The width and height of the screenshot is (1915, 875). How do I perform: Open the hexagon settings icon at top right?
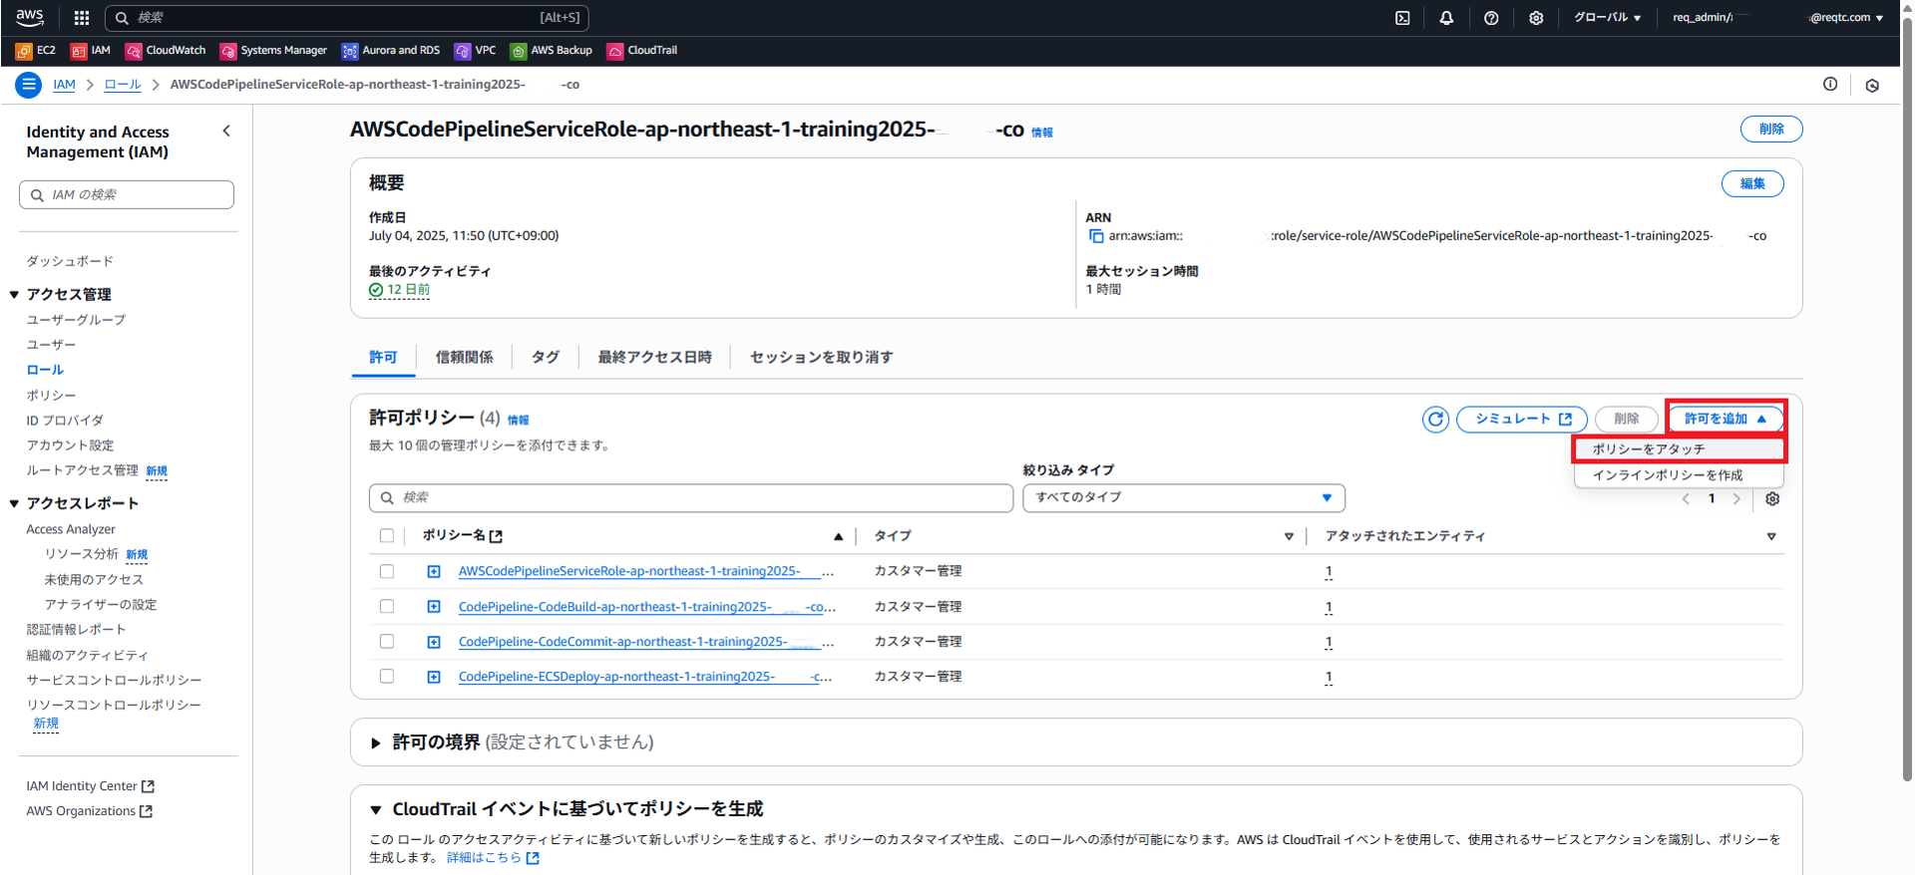[x=1872, y=86]
